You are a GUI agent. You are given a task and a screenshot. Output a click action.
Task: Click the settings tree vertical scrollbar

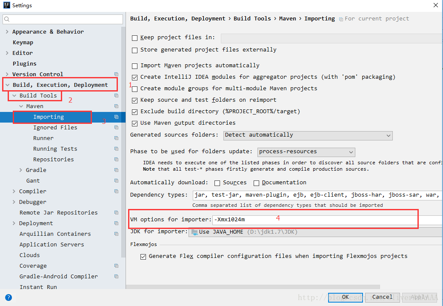(123, 141)
